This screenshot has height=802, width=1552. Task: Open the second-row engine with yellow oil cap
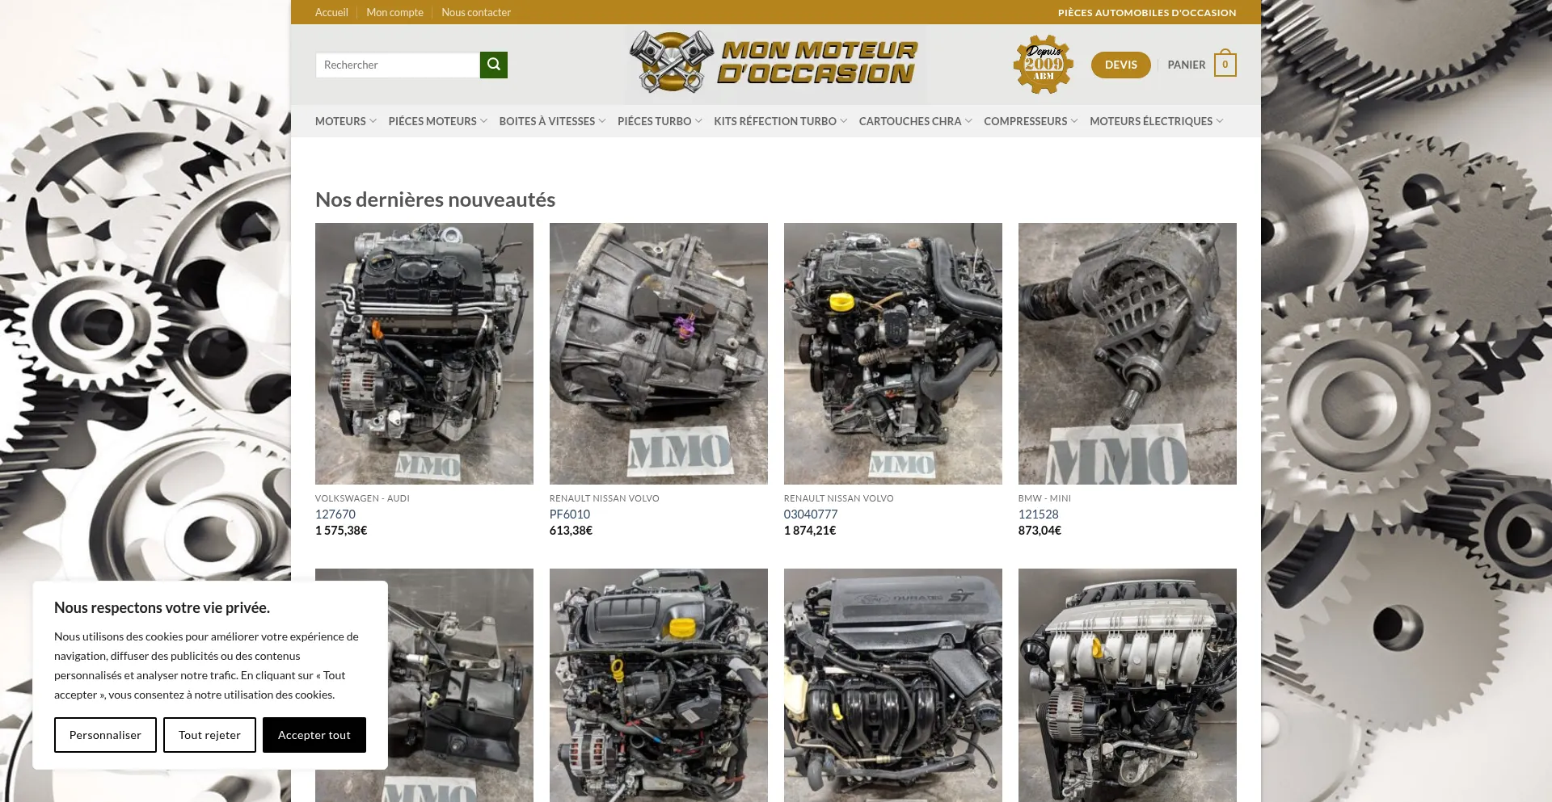click(x=659, y=685)
